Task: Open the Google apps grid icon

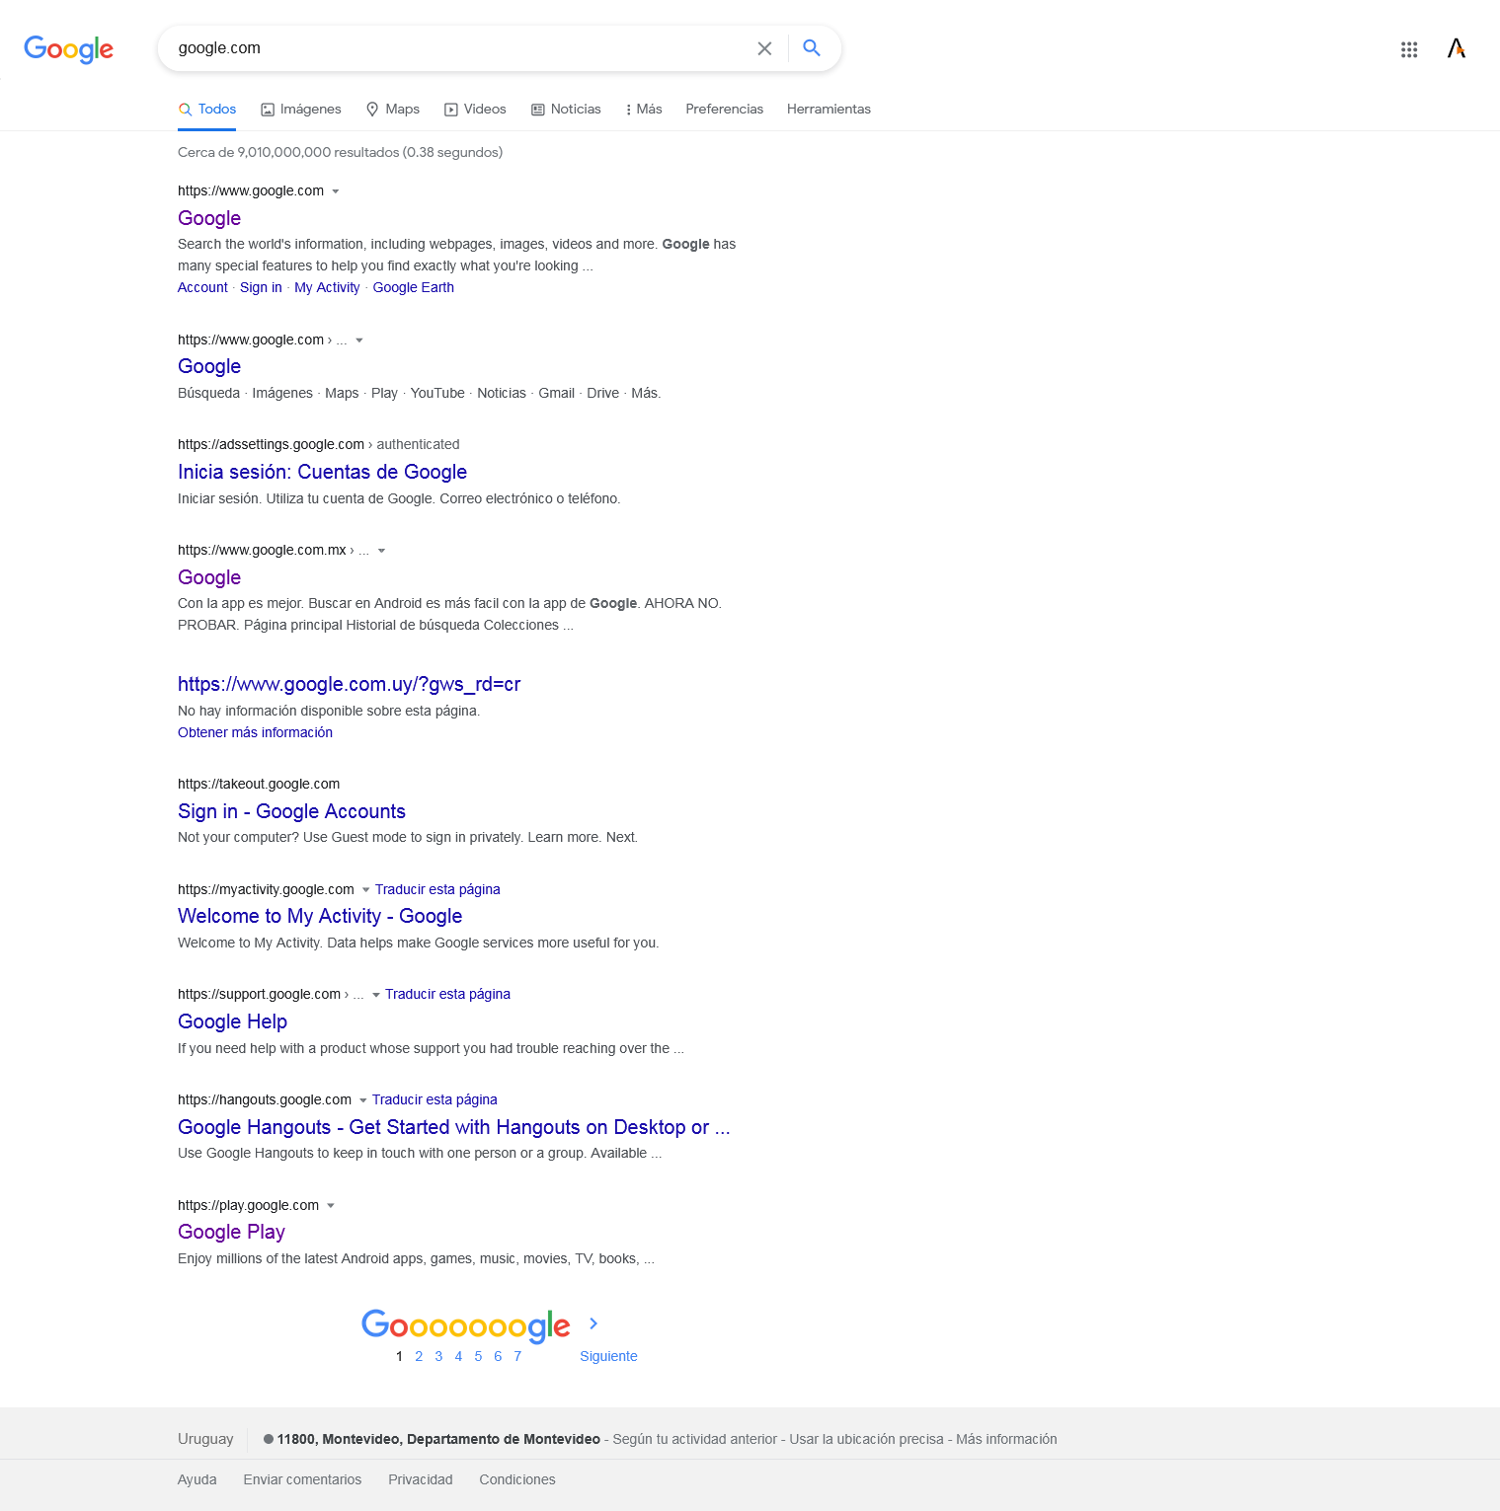Action: click(x=1409, y=49)
